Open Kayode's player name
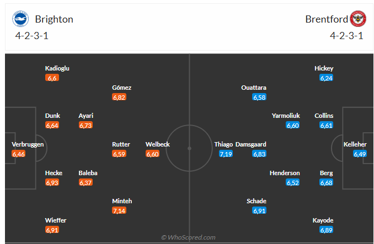The image size is (374, 244). 323,220
